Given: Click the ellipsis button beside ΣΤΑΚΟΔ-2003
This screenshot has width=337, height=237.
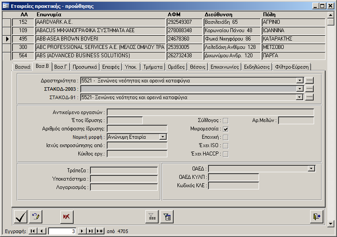Looking at the screenshot, I should coord(309,89).
